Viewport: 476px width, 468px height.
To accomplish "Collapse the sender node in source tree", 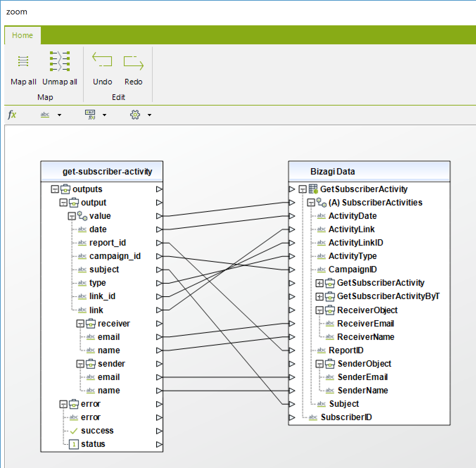I will click(x=80, y=364).
